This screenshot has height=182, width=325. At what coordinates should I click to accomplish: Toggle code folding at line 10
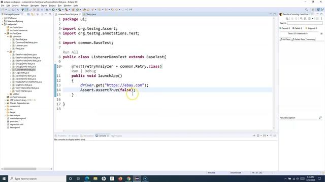61,66
